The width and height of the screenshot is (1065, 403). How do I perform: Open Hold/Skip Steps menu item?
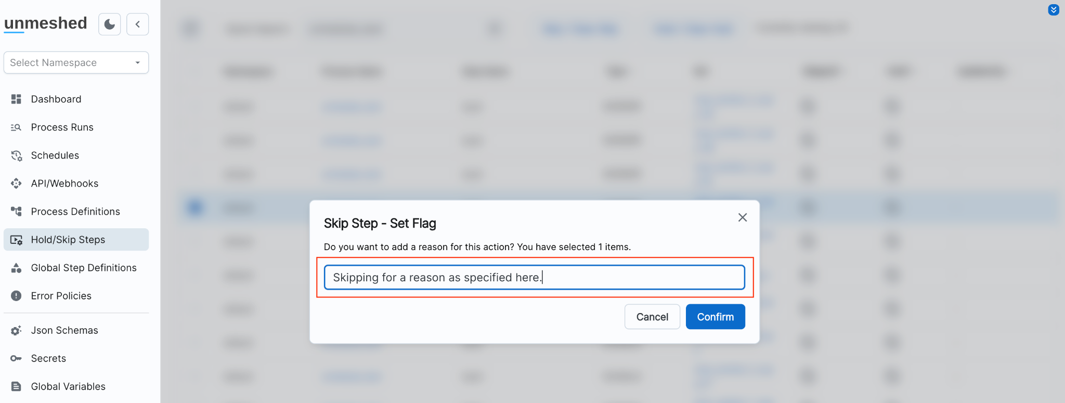tap(68, 240)
